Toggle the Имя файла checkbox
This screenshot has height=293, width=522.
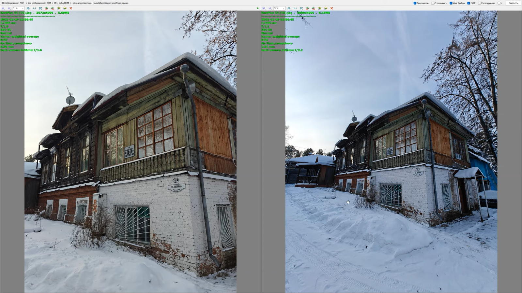click(x=451, y=3)
